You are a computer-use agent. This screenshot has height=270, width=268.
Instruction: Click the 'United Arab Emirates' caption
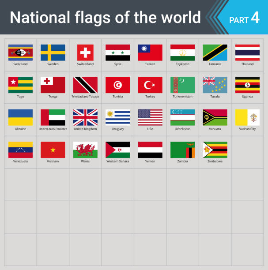point(53,129)
